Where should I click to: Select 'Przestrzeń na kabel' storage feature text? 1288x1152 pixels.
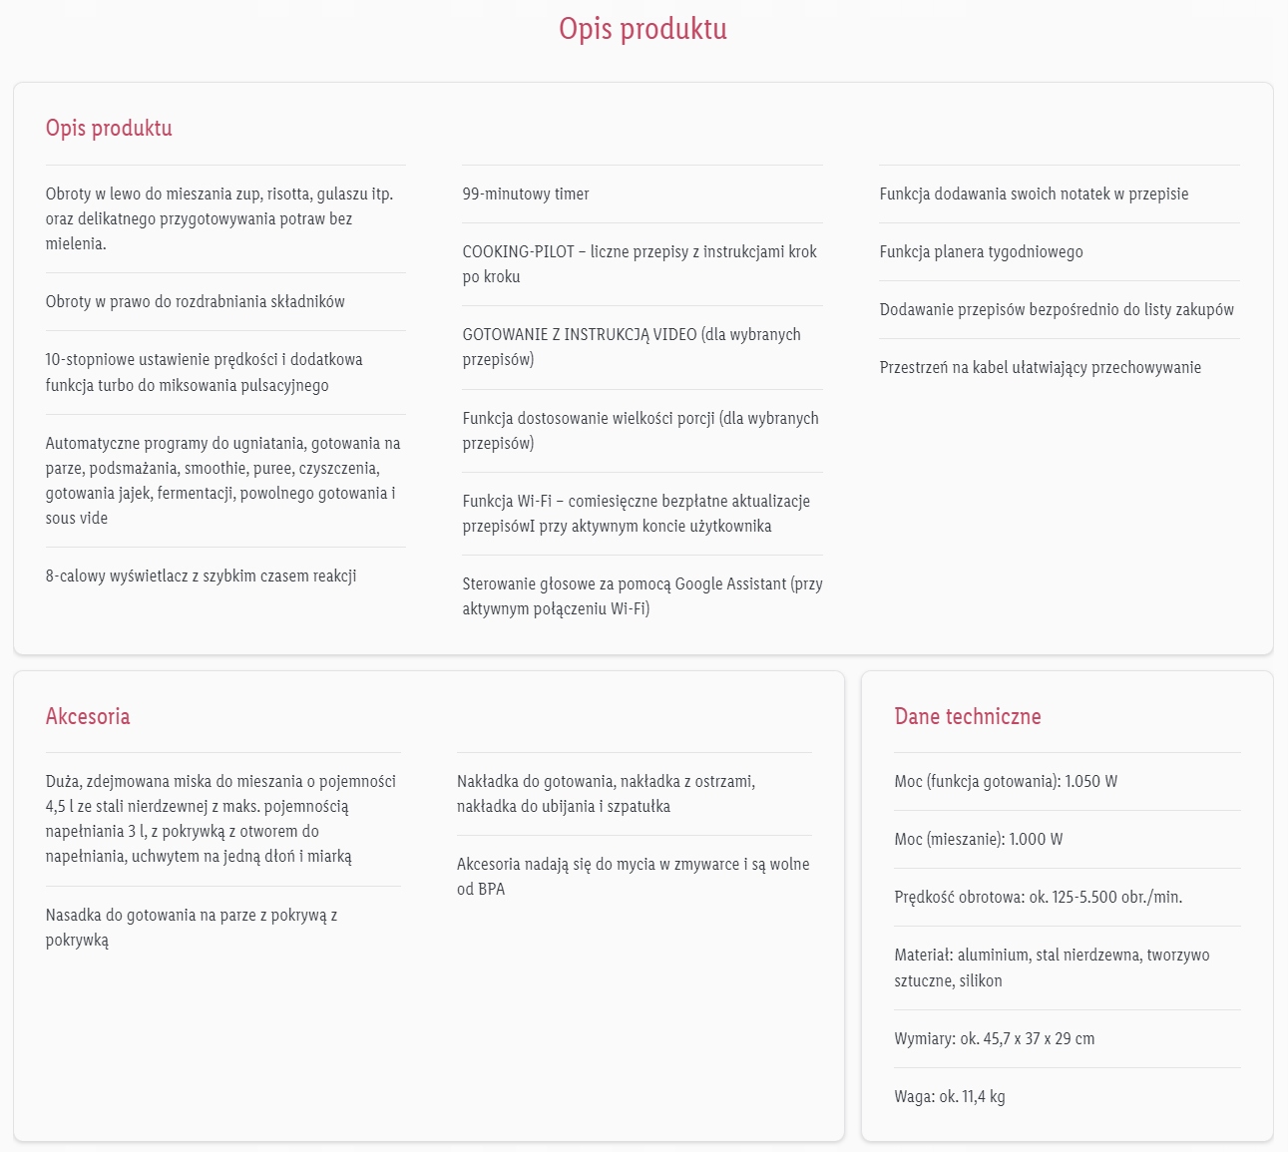pos(1040,367)
